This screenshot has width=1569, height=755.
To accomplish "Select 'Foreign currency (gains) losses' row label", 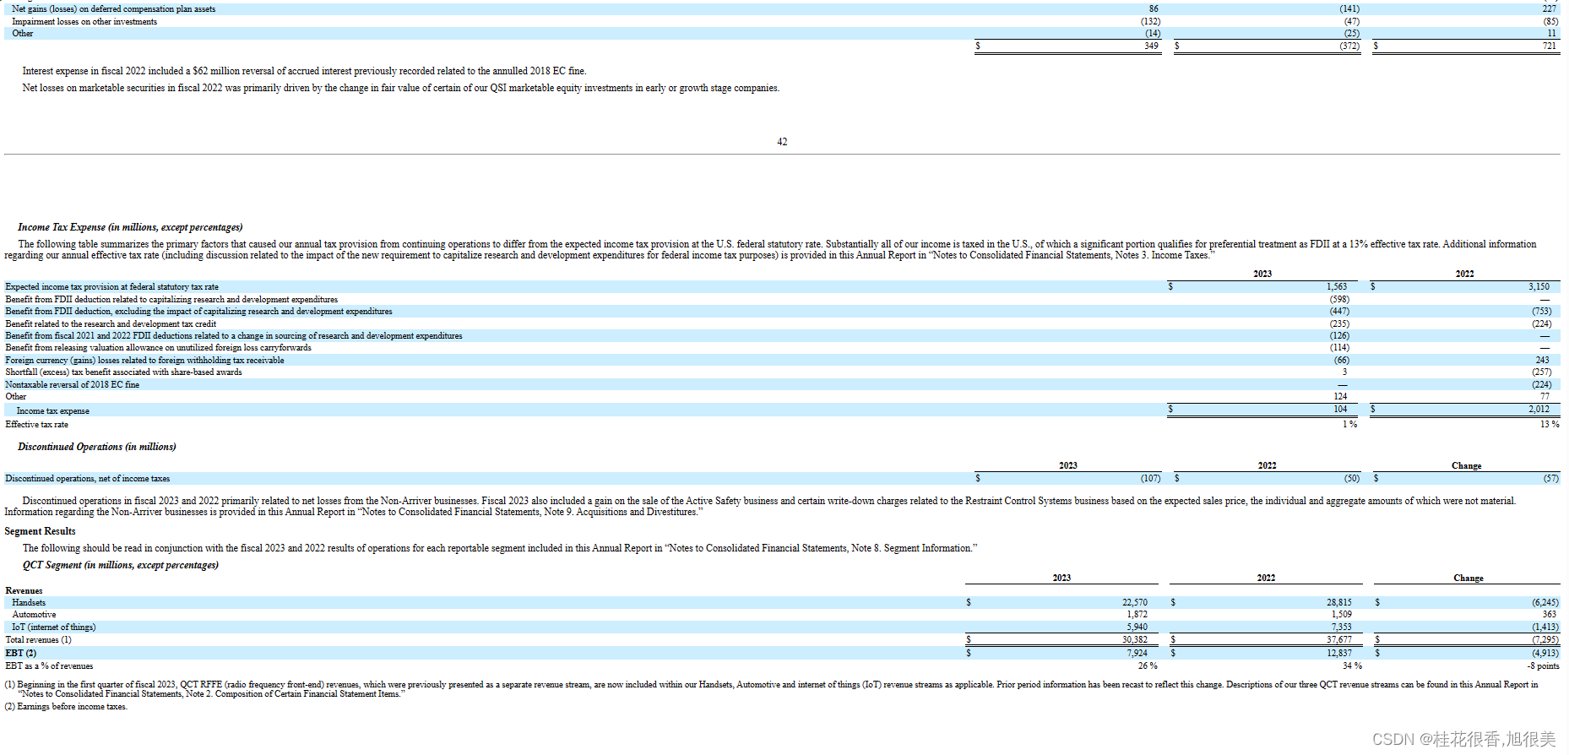I will click(x=144, y=361).
